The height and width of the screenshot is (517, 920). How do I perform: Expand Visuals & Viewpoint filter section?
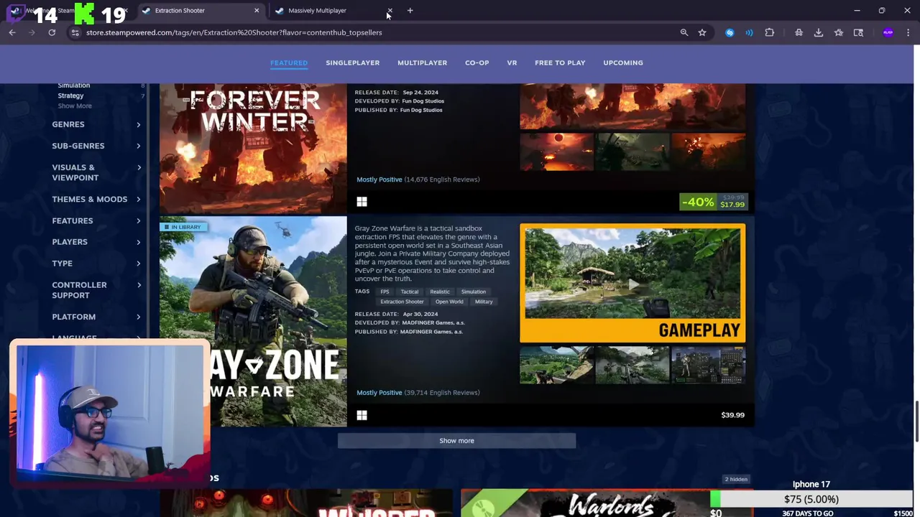click(x=96, y=172)
